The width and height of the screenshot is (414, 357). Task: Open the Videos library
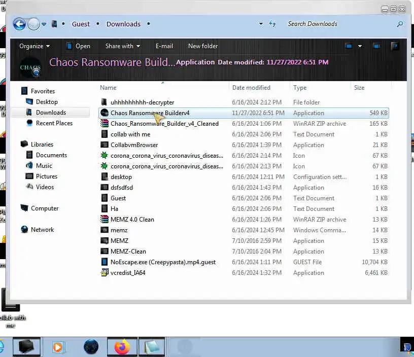45,187
